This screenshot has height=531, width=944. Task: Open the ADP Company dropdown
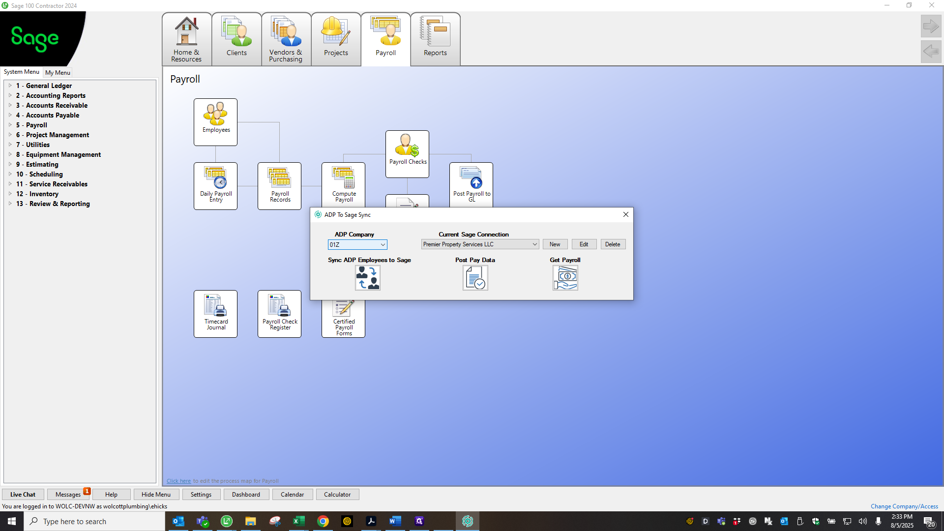[x=357, y=245]
